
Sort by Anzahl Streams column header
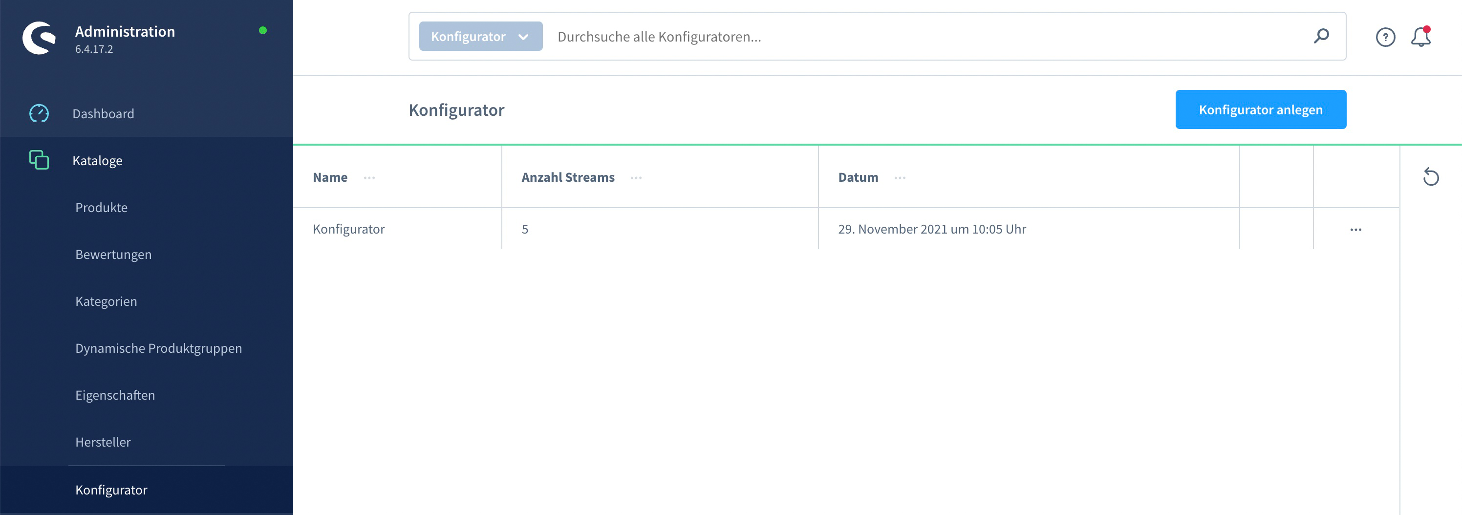(568, 177)
